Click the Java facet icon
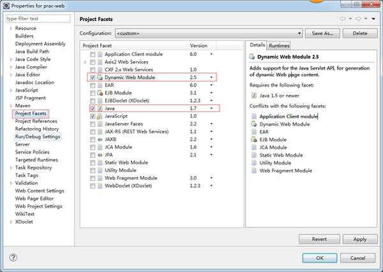Screen dimensions: 383x272 [100, 108]
